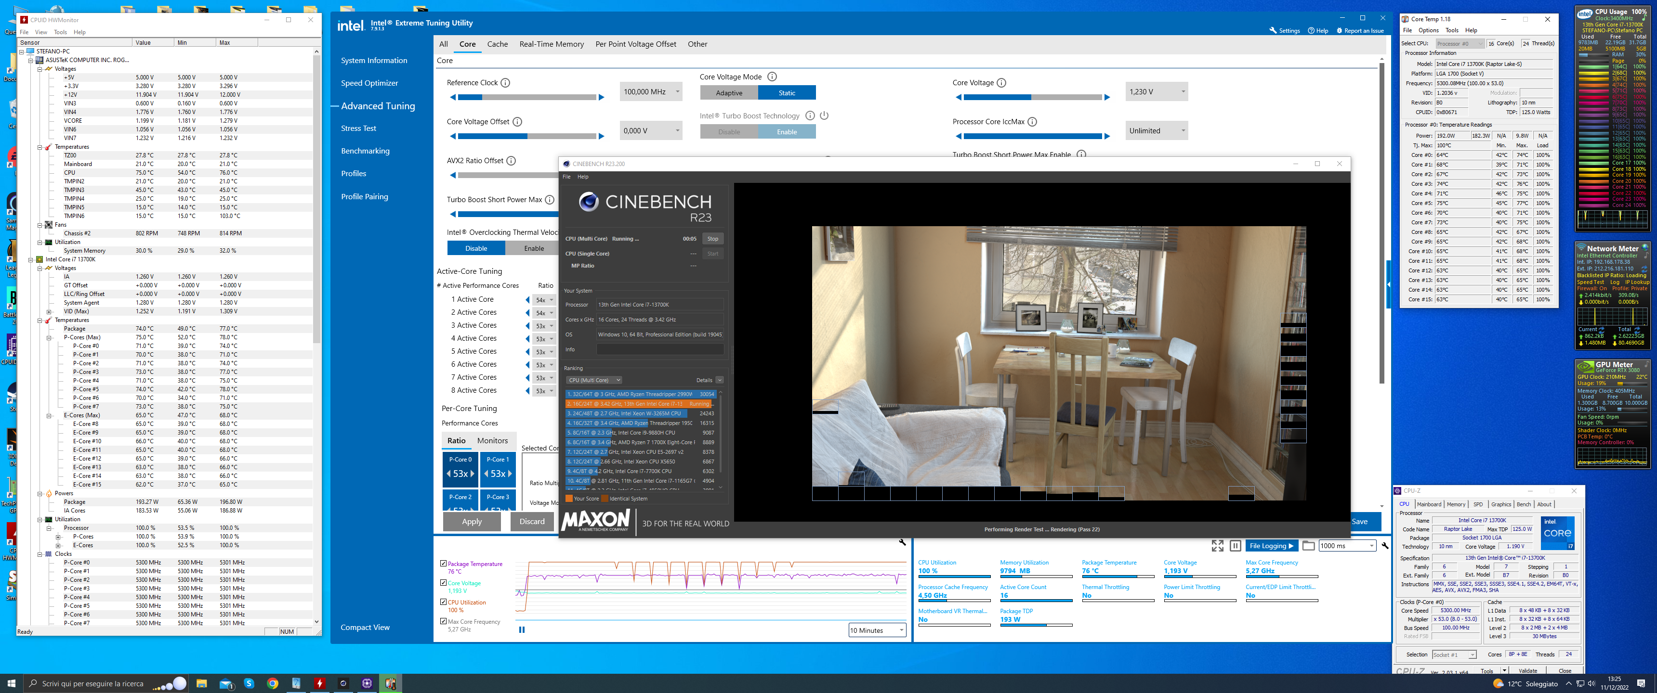Select Adaptive core voltage mode
1657x693 pixels.
[x=729, y=92]
